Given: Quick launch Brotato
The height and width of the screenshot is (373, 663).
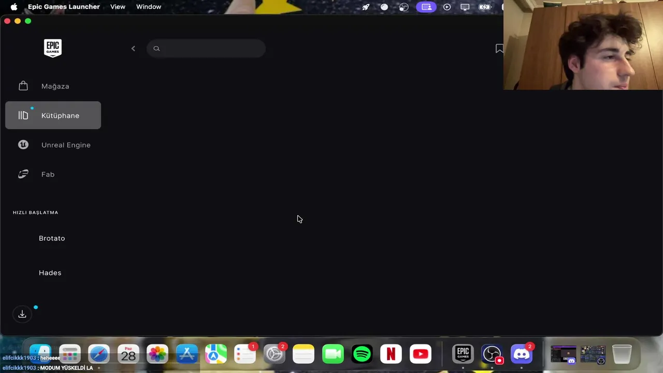Looking at the screenshot, I should point(52,238).
